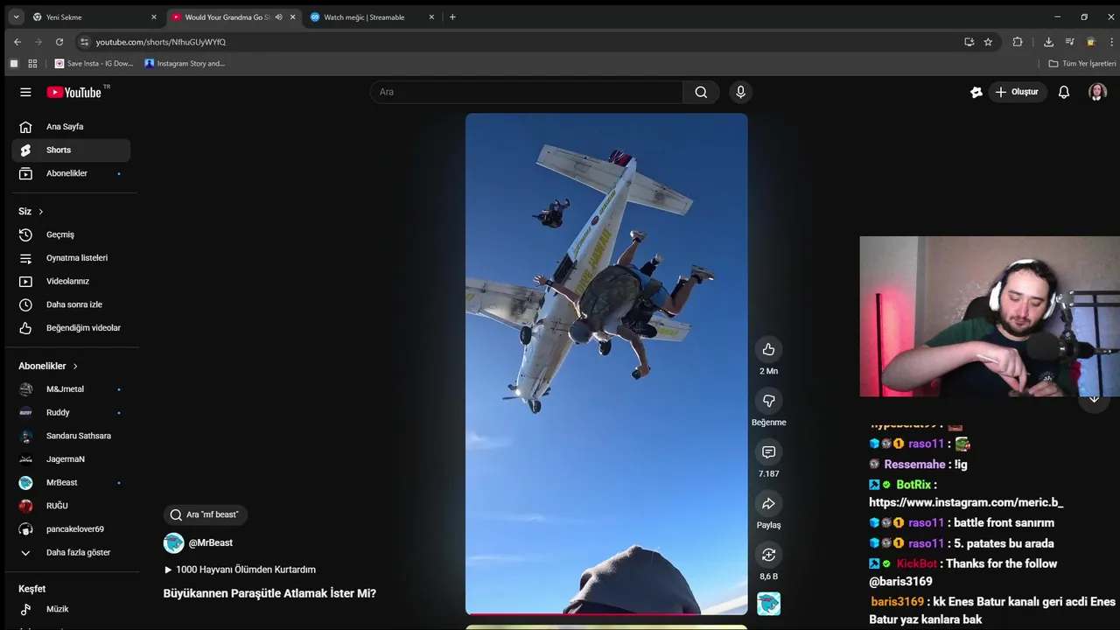Open the M&Jmetal channel subscription
Image resolution: width=1120 pixels, height=630 pixels.
pos(71,389)
